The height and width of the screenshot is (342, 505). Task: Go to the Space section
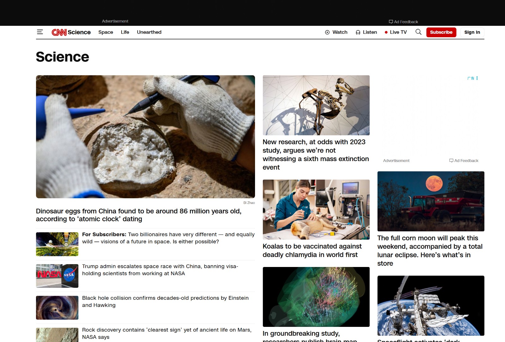click(x=105, y=32)
